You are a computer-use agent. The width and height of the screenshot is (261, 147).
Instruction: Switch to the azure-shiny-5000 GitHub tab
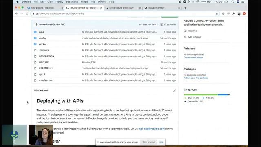pyautogui.click(x=122, y=8)
